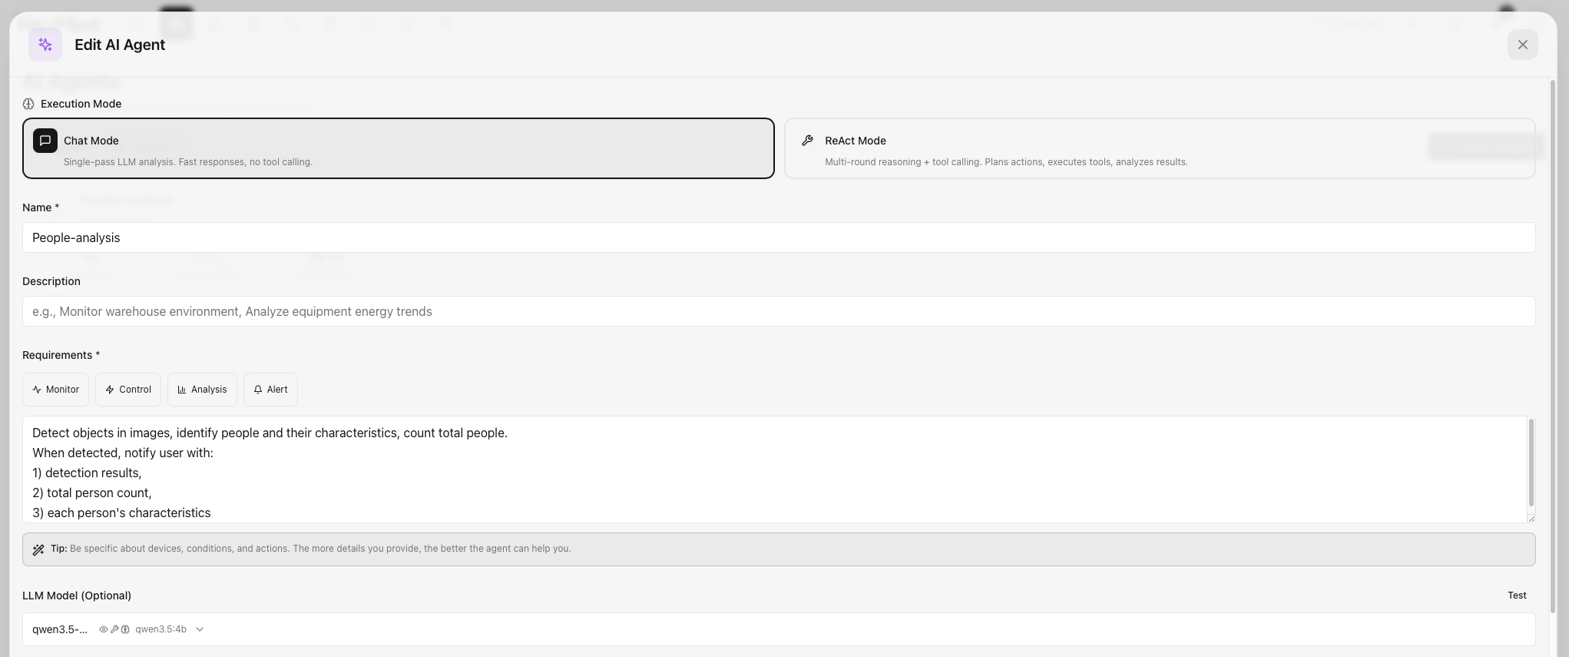Click the wrench tool icon in model selector
This screenshot has height=657, width=1569.
click(x=114, y=629)
